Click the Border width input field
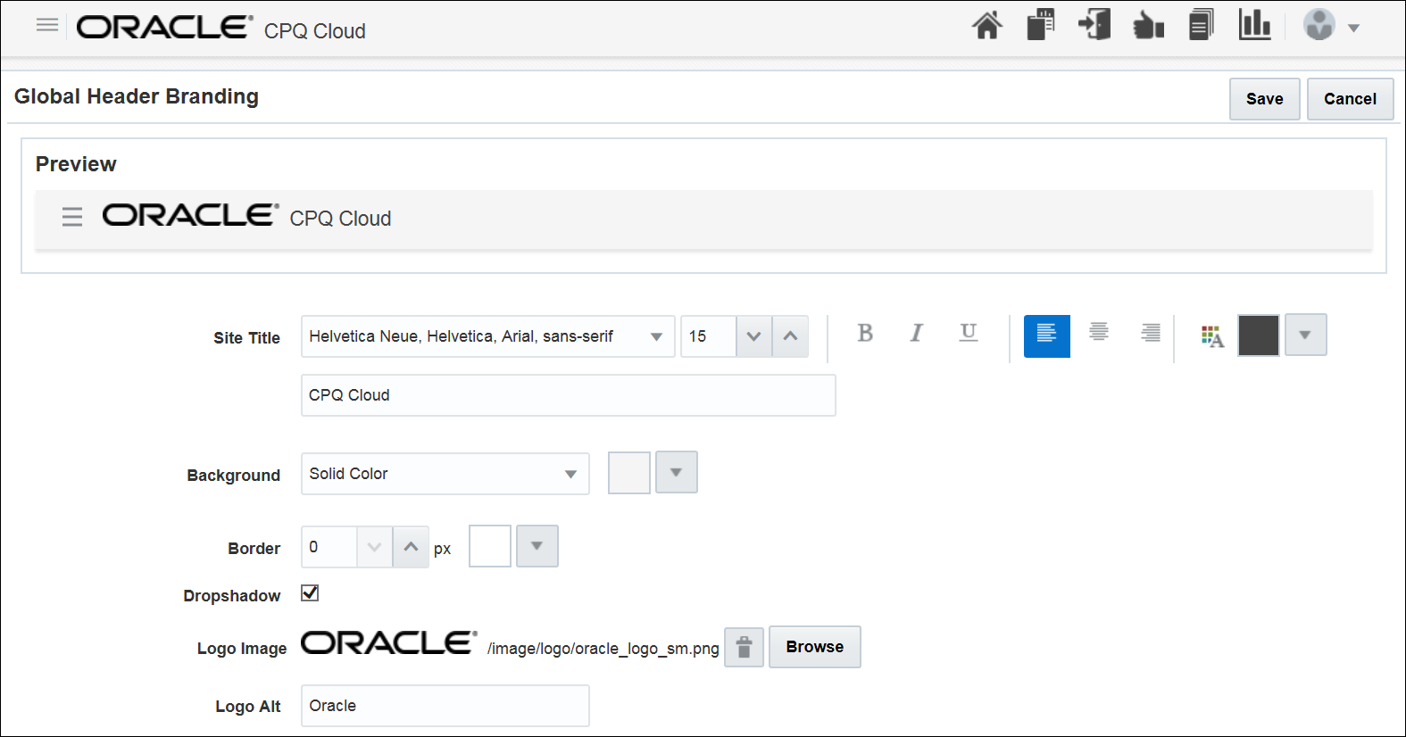This screenshot has height=737, width=1406. coord(329,547)
